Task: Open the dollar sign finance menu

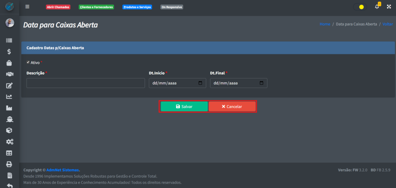Action: pos(9,52)
